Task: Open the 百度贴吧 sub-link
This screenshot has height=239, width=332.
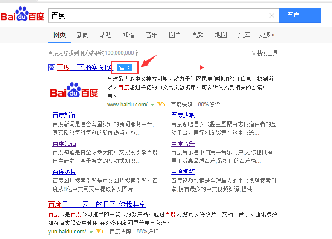Action: point(183,115)
